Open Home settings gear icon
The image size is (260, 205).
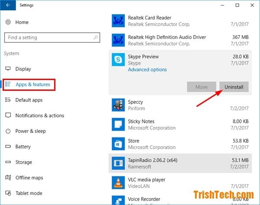8,22
